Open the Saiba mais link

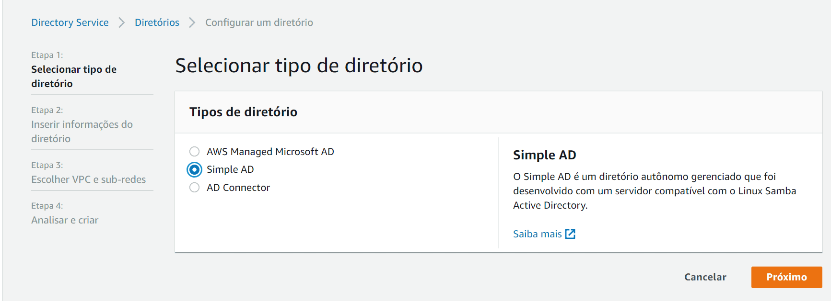click(x=537, y=234)
